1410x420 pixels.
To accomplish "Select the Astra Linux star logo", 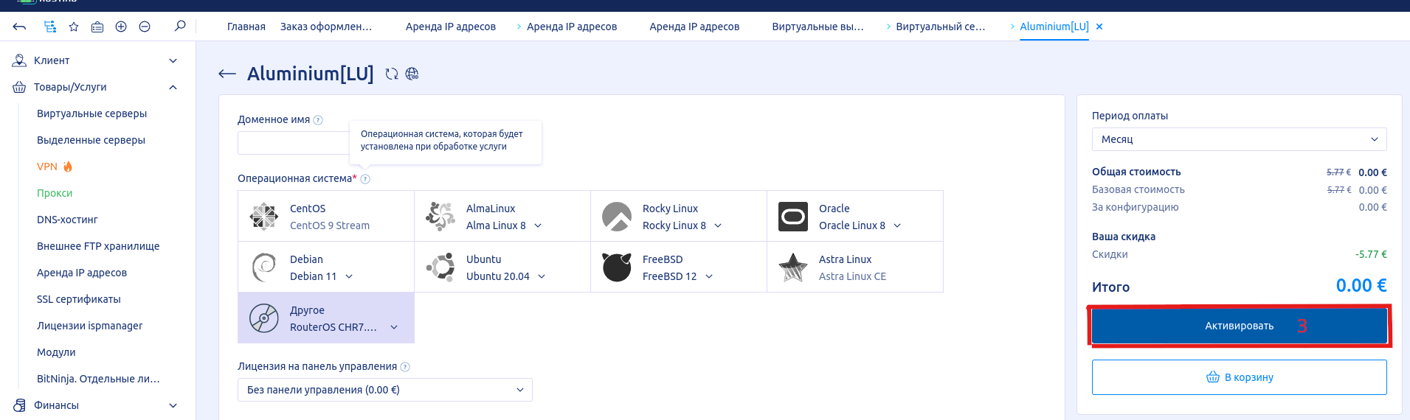I will click(793, 267).
